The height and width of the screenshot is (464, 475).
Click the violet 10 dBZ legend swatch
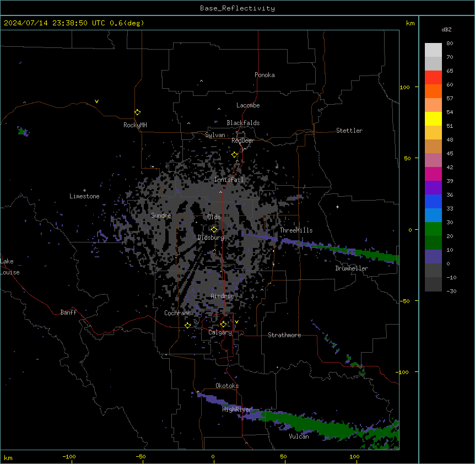point(433,257)
